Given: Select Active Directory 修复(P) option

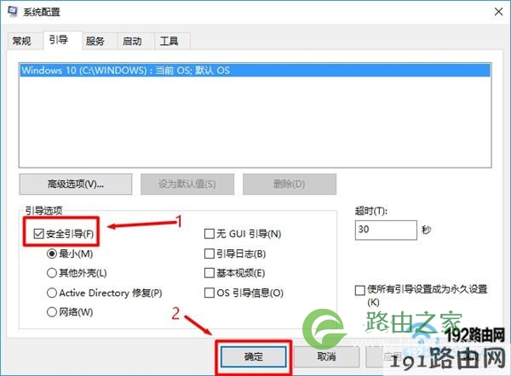Looking at the screenshot, I should tap(52, 293).
